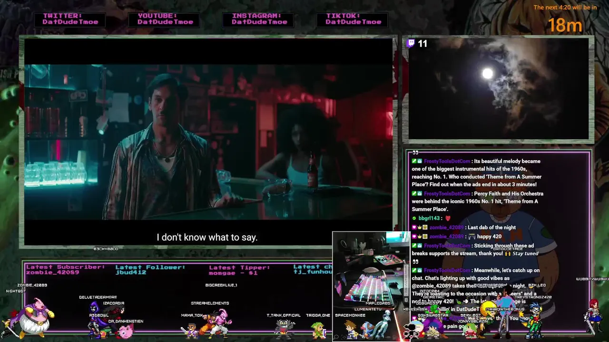This screenshot has height=342, width=609.
Task: Click the MAPLEDABS name label
Action: pyautogui.click(x=378, y=303)
